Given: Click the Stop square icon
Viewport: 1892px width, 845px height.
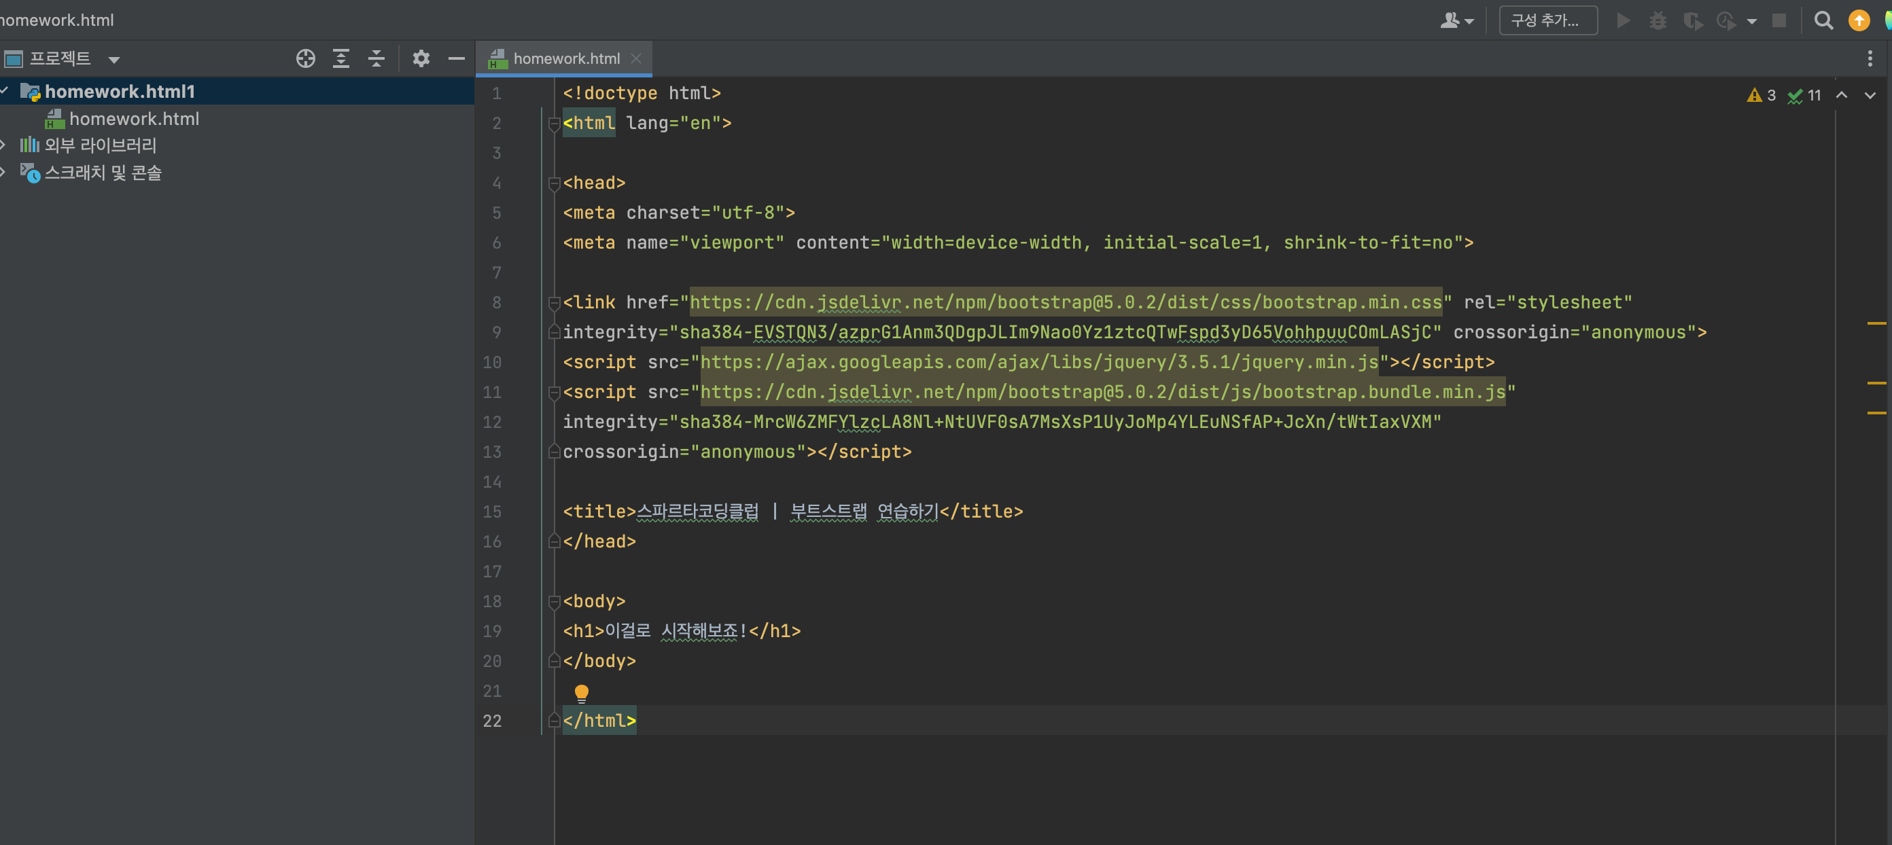Looking at the screenshot, I should coord(1779,20).
